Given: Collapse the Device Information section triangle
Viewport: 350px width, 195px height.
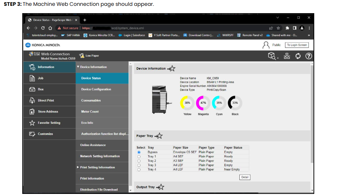Looking at the screenshot, I should click(x=78, y=67).
